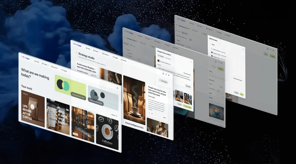Uncheck the Instagram Square format checkbox

pyautogui.click(x=212, y=53)
